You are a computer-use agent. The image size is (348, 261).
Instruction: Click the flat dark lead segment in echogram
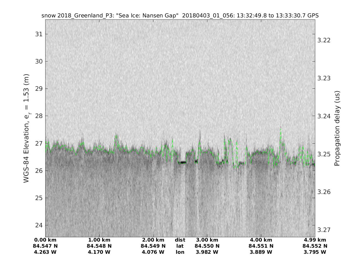click(182, 163)
